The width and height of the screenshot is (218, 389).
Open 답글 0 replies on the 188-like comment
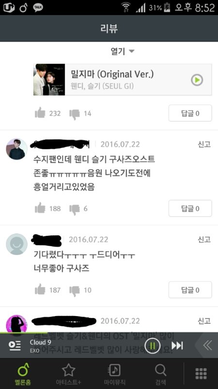coord(190,209)
